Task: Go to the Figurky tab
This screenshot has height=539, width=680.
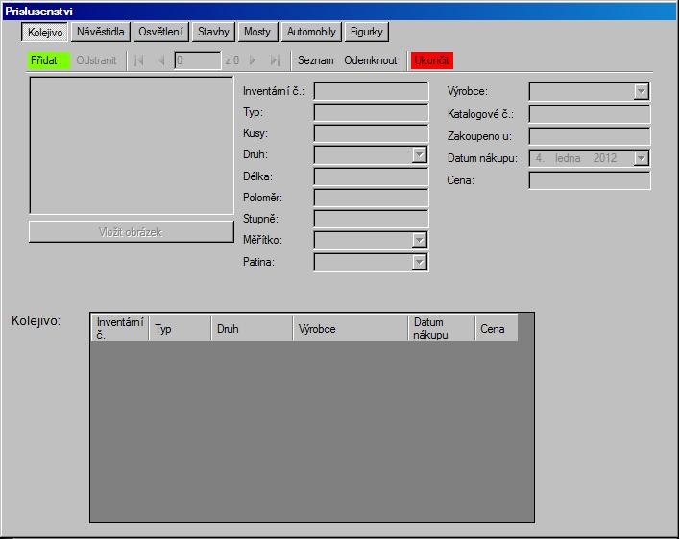Action: [x=366, y=32]
